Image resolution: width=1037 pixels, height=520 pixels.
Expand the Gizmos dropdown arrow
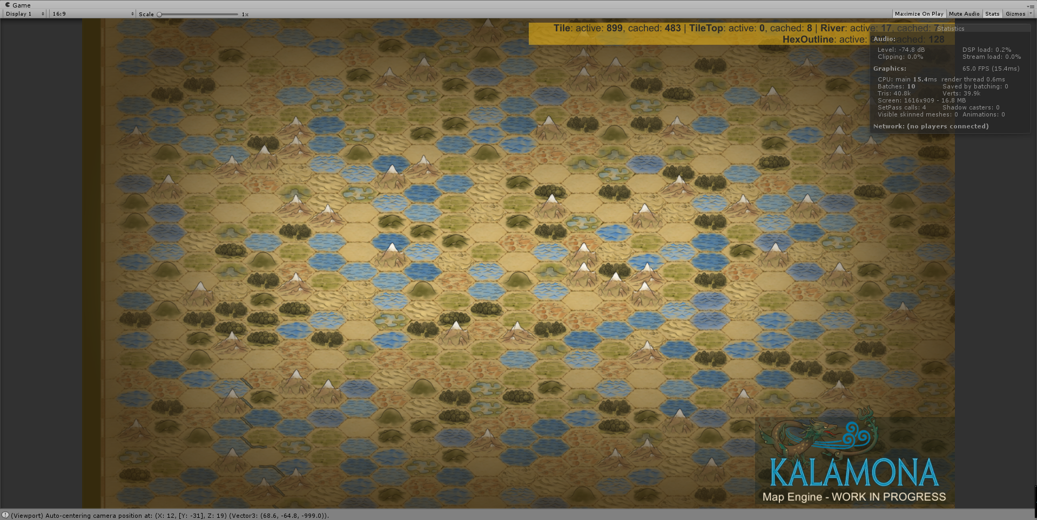[1031, 14]
